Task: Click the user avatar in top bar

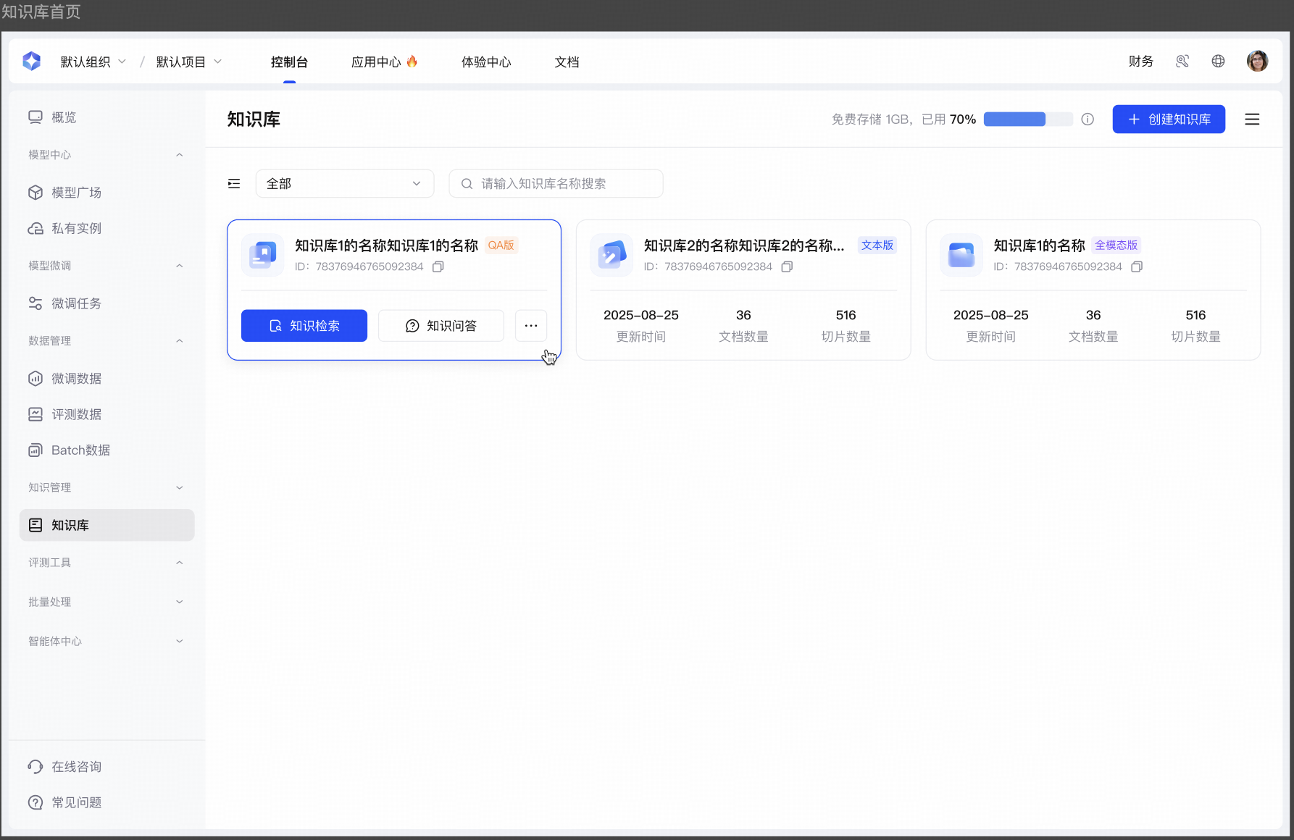Action: point(1257,62)
